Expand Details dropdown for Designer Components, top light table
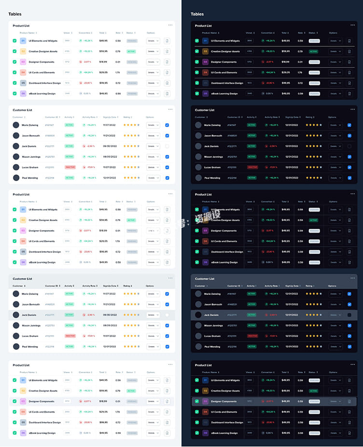 (153, 62)
